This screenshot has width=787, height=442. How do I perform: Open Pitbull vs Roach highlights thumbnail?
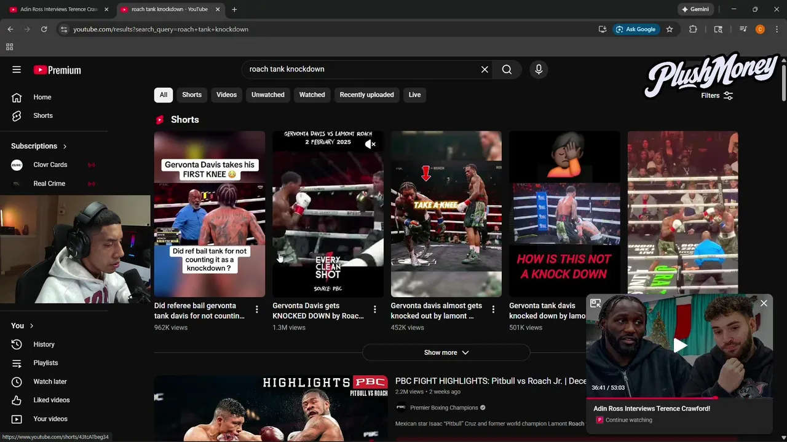pos(271,408)
